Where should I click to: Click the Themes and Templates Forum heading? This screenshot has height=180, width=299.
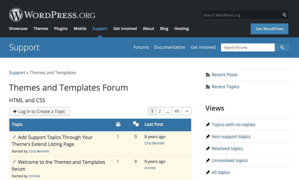click(68, 88)
